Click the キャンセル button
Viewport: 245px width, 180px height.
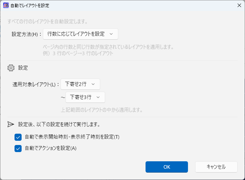[216, 167]
